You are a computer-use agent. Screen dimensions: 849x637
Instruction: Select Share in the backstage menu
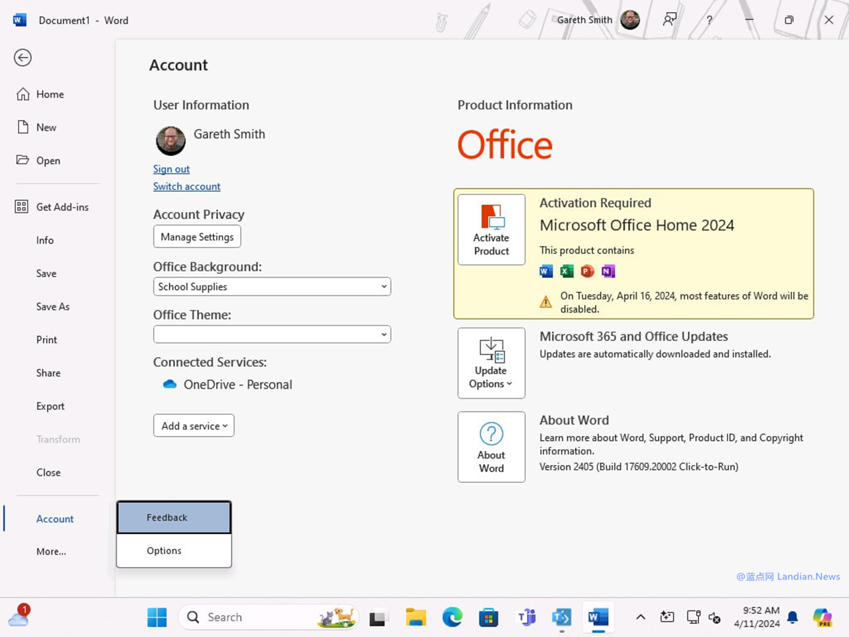coord(48,373)
